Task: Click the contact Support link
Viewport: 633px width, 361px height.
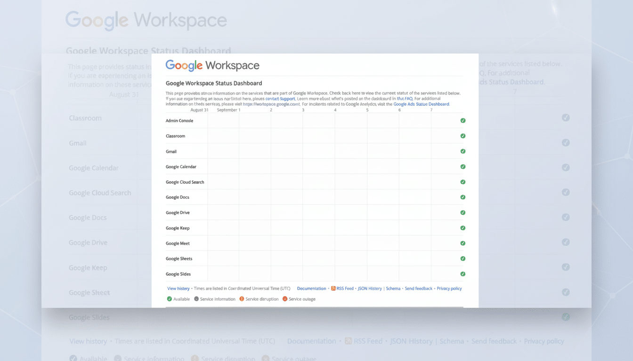Action: [280, 99]
